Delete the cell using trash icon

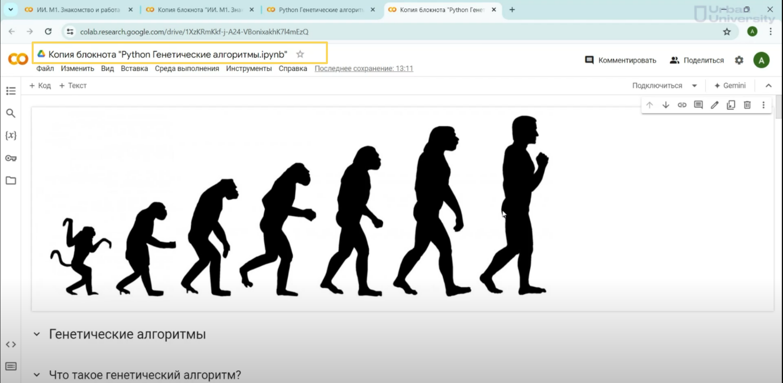[x=747, y=105]
